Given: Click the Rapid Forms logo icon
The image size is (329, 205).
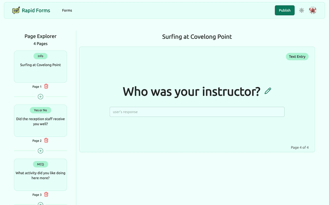Looking at the screenshot, I should click(16, 11).
